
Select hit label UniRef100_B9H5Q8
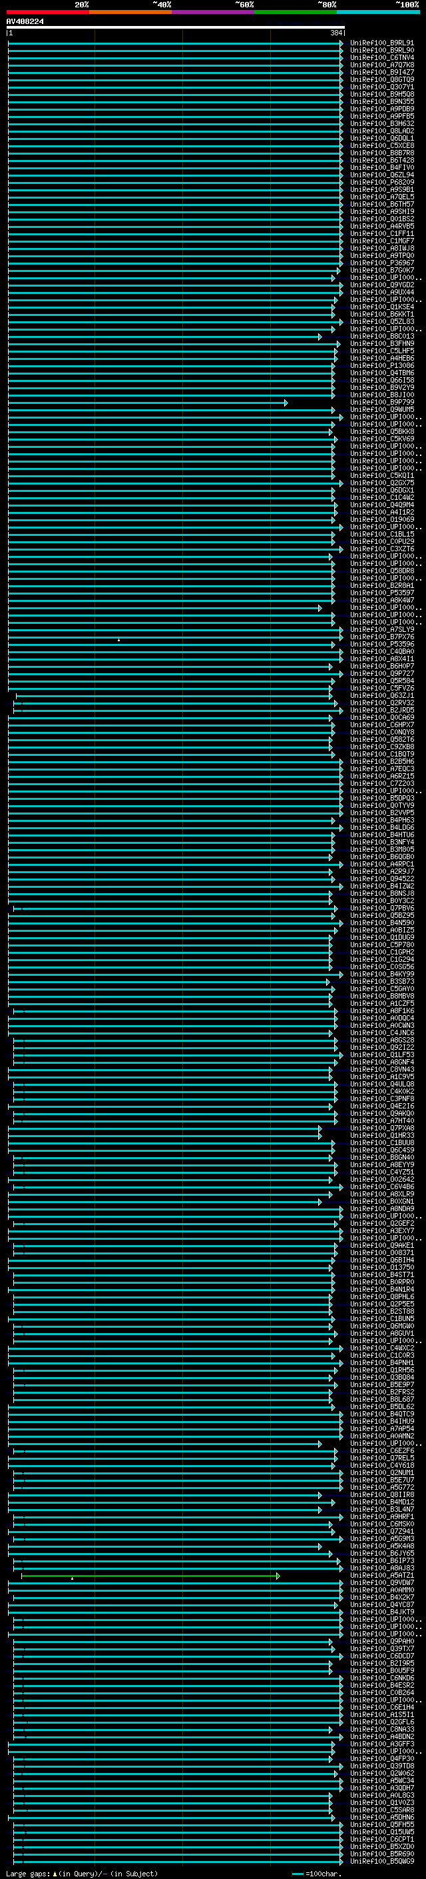(382, 94)
